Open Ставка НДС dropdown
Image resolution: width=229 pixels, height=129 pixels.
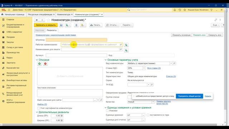(144, 68)
